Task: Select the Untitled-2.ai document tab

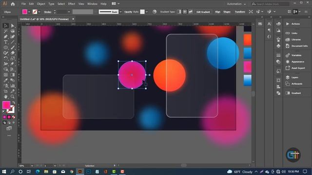Action: pos(44,19)
